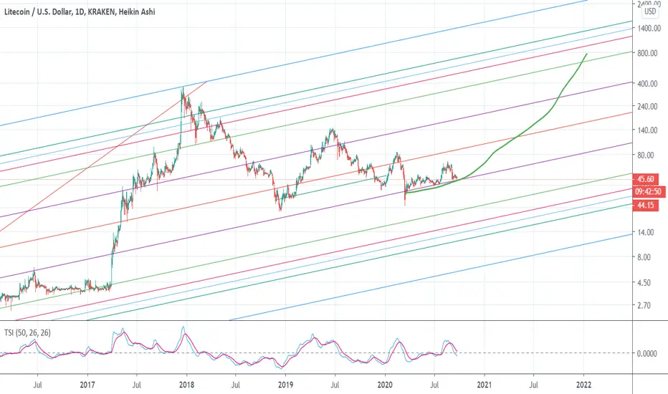This screenshot has height=394, width=668.
Task: Click the 14.00 price axis label
Action: click(646, 233)
